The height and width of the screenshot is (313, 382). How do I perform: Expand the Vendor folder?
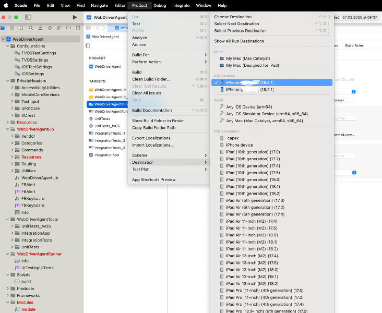tap(12, 136)
